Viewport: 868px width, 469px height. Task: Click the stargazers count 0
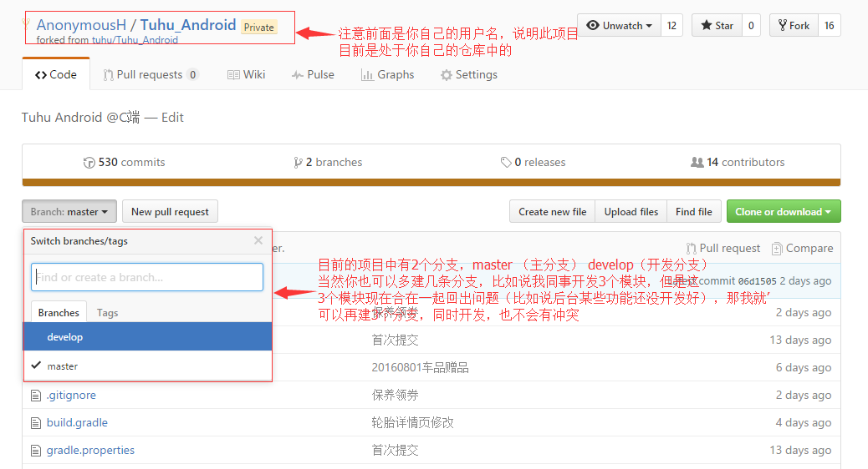point(751,25)
